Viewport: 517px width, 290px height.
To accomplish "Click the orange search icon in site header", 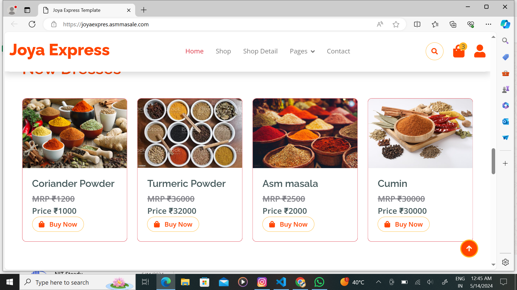I will (434, 51).
